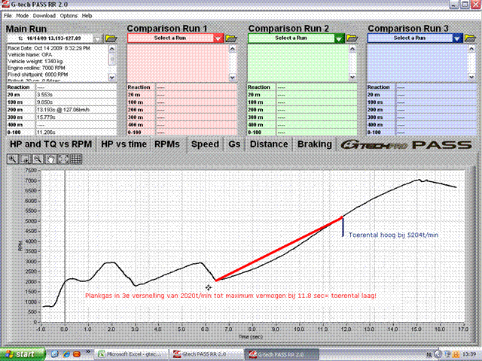Image resolution: width=482 pixels, height=361 pixels.
Task: Click third quick launch icon in taskbar
Action: [x=77, y=354]
